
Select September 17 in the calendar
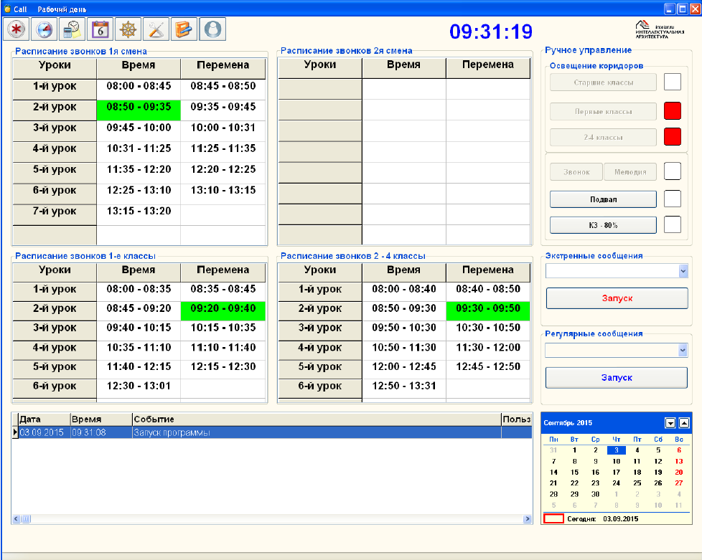coord(617,473)
